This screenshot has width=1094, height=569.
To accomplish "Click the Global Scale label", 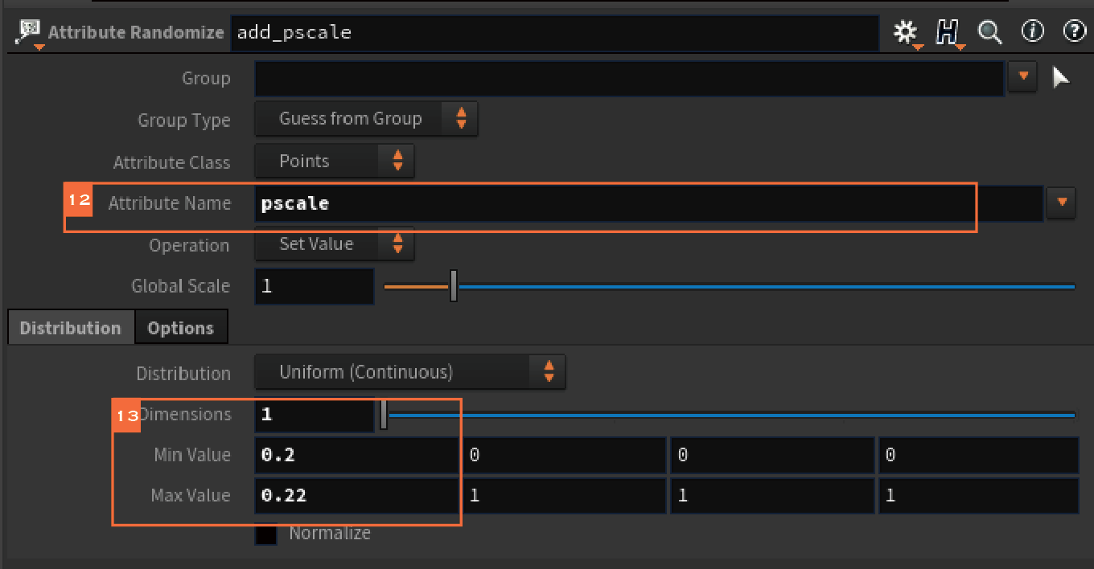I will pyautogui.click(x=180, y=286).
